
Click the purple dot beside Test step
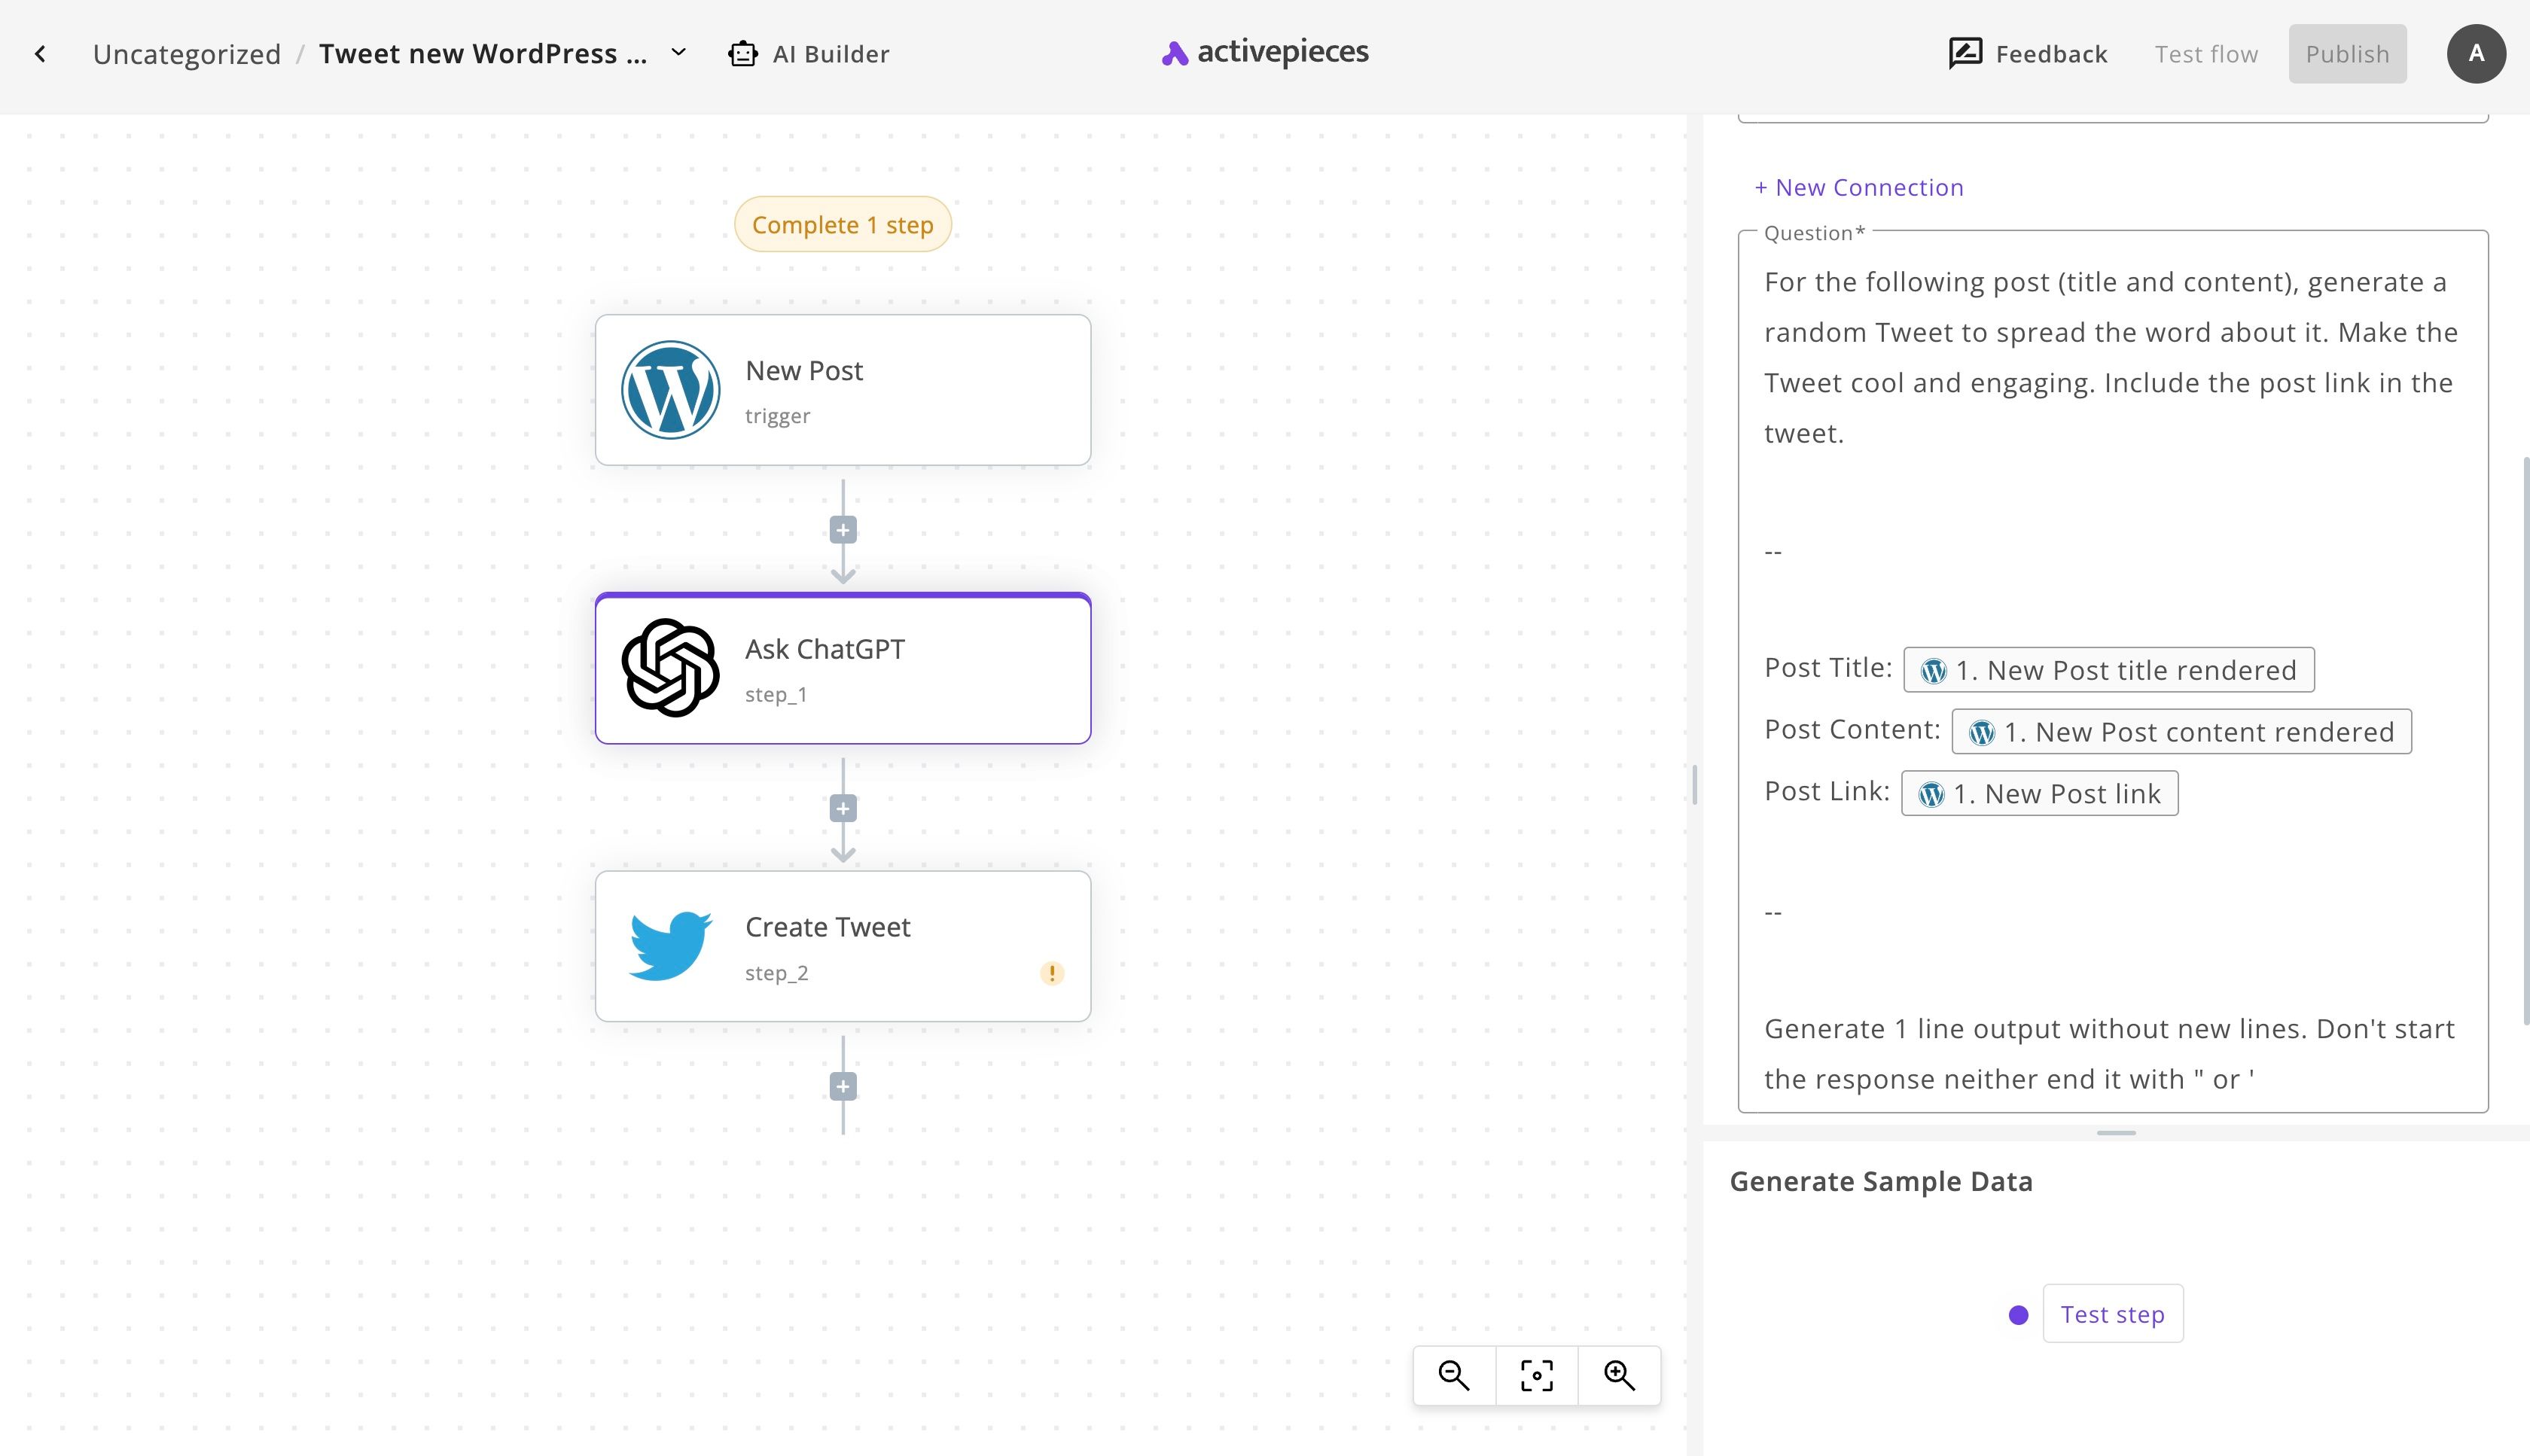[x=2019, y=1315]
